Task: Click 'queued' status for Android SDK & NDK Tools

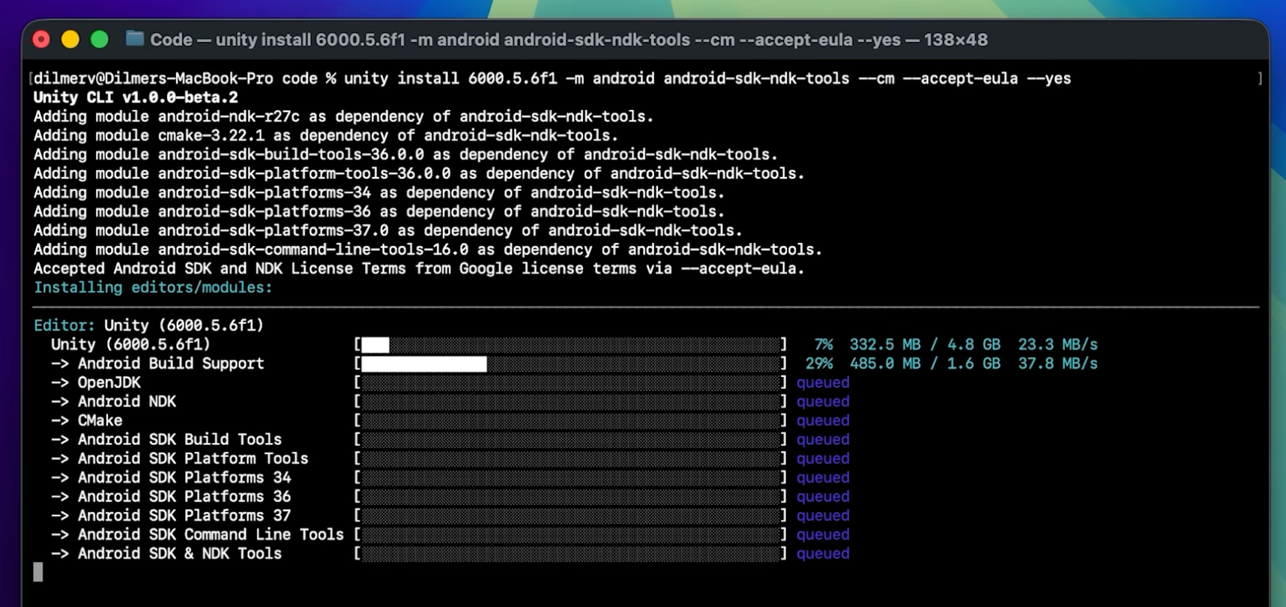Action: tap(823, 554)
